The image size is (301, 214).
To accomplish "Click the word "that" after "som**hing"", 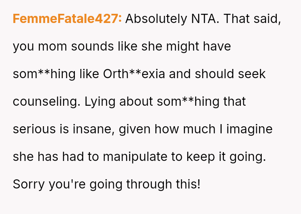I will (235, 102).
